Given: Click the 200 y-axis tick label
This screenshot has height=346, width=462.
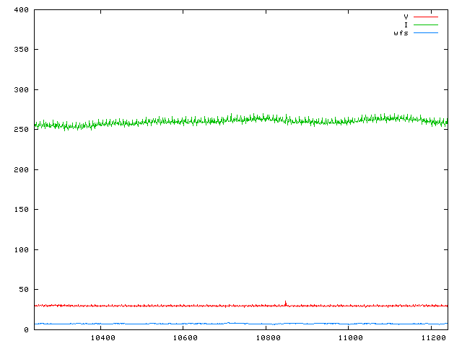Looking at the screenshot, I should tap(20, 170).
